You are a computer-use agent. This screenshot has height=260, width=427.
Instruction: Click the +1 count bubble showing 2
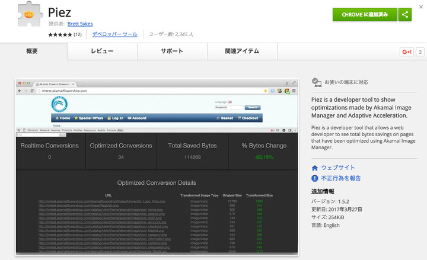(x=420, y=52)
